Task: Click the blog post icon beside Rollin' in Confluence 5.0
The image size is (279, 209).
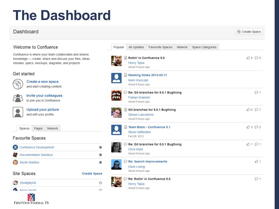Action: coord(126,58)
